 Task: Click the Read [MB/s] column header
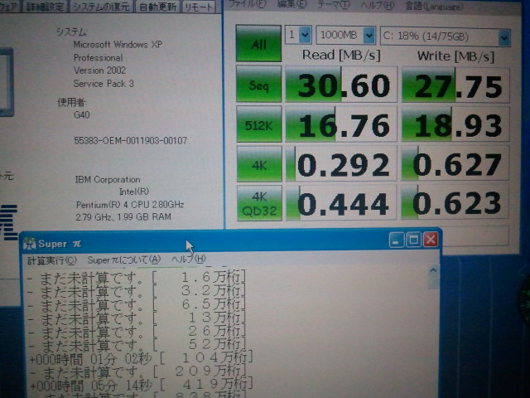click(x=341, y=56)
